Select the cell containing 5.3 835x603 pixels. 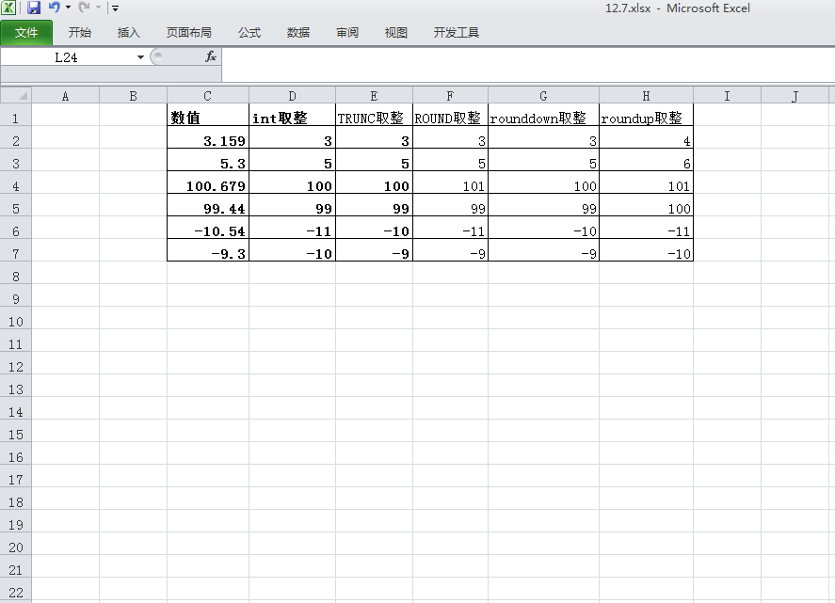pyautogui.click(x=208, y=160)
